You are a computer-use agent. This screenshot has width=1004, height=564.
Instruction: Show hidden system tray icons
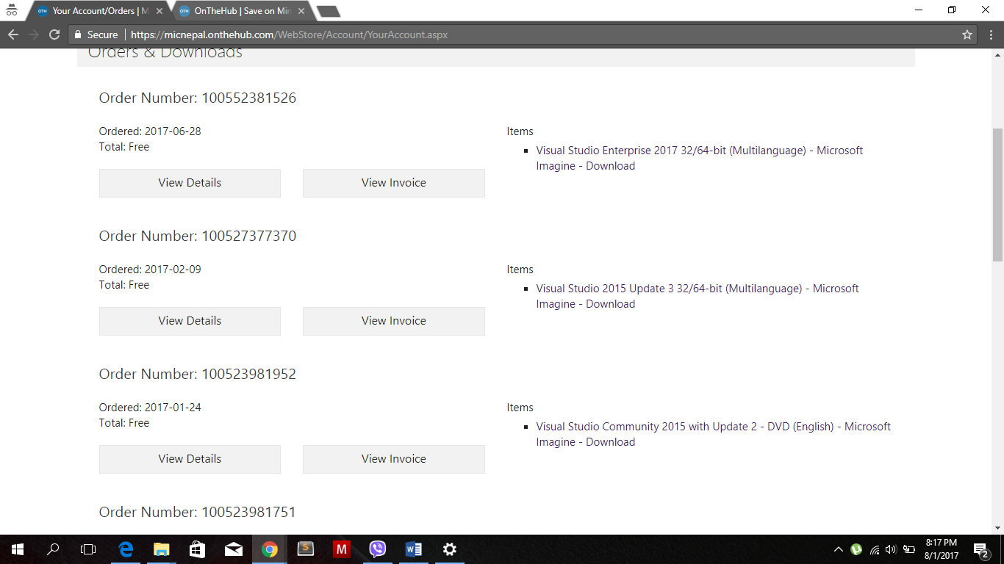839,549
